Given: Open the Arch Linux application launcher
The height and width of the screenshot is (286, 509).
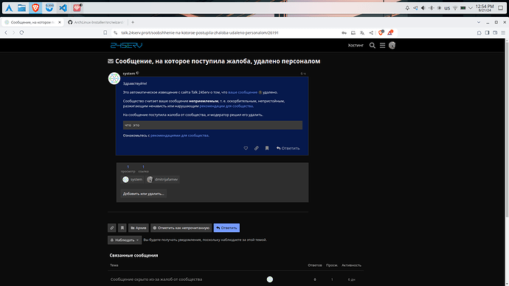Looking at the screenshot, I should (x=9, y=8).
